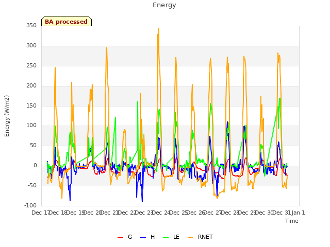
Task: Click the 100 y-axis tick label
Action: point(31,126)
